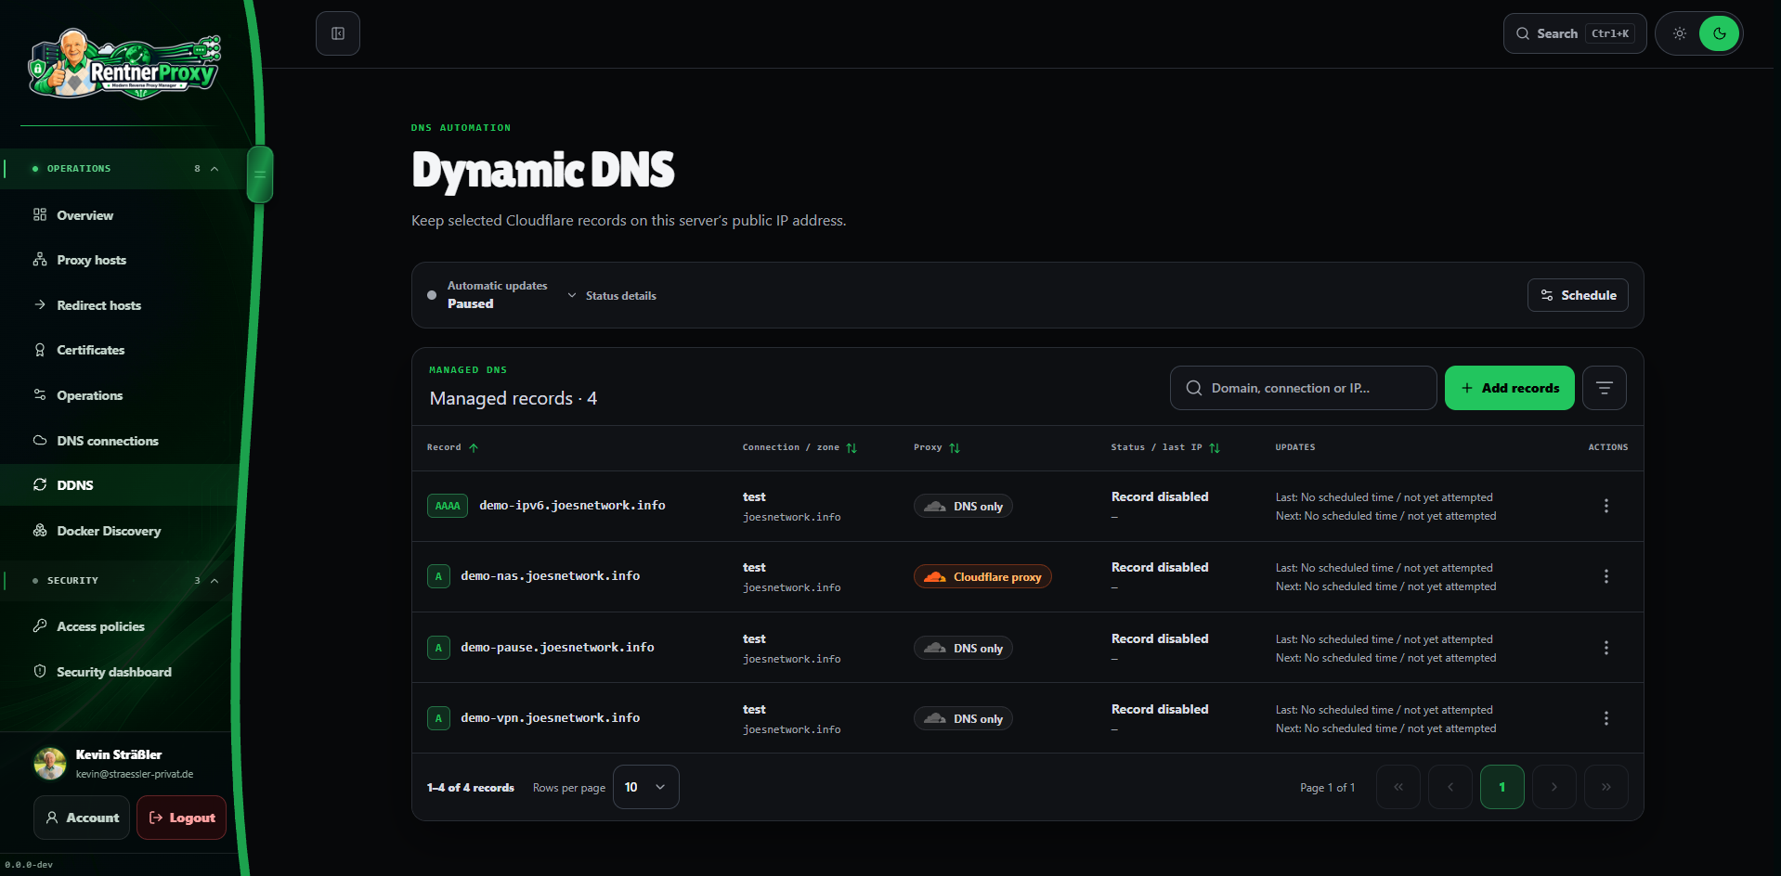Click A badge of demo-nas record
This screenshot has height=876, width=1781.
(x=438, y=576)
